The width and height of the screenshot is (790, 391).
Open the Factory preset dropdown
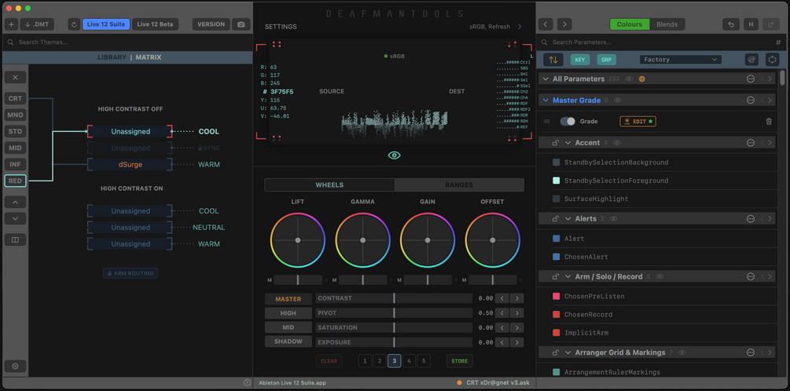(680, 60)
